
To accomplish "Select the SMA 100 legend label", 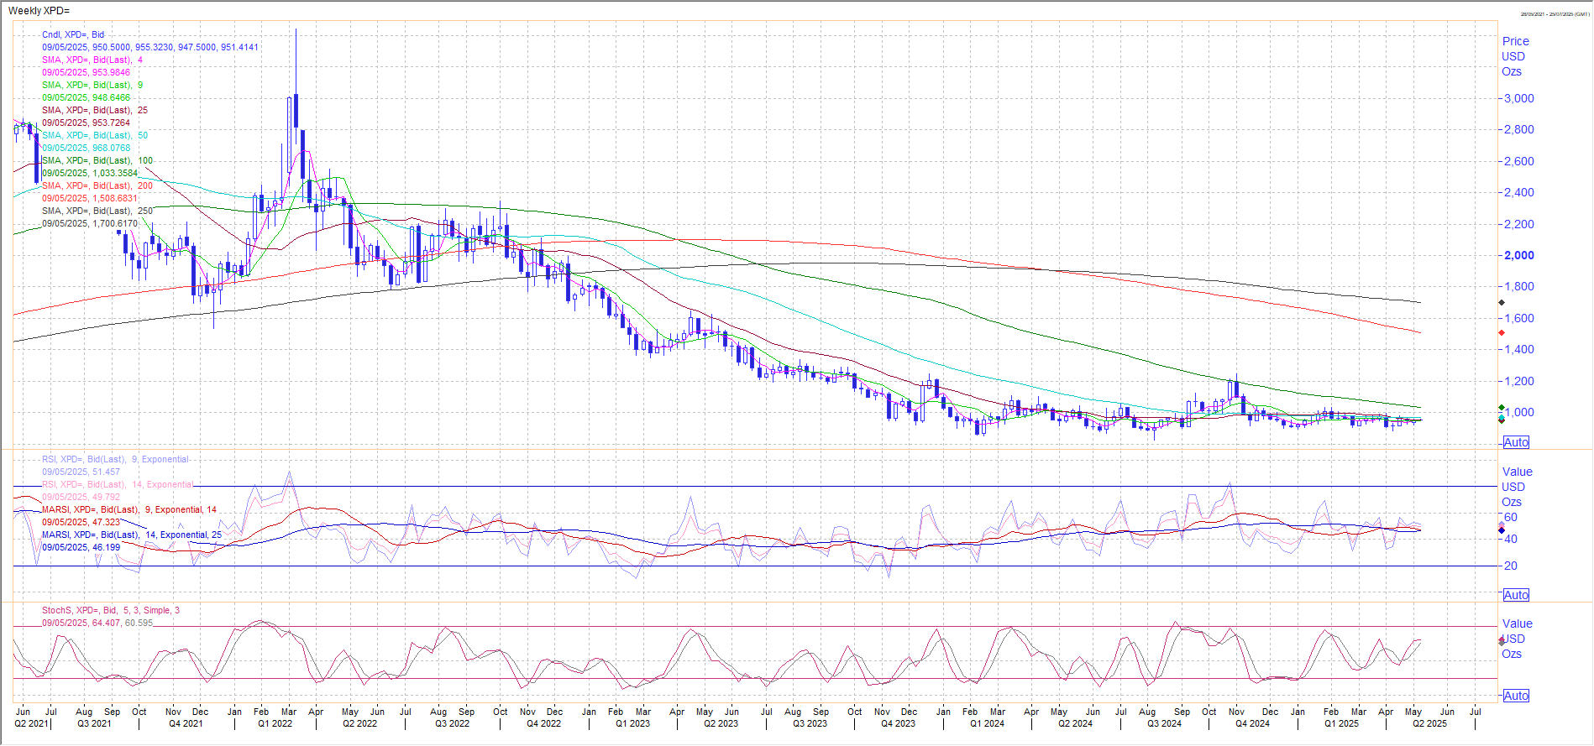I will [x=97, y=160].
